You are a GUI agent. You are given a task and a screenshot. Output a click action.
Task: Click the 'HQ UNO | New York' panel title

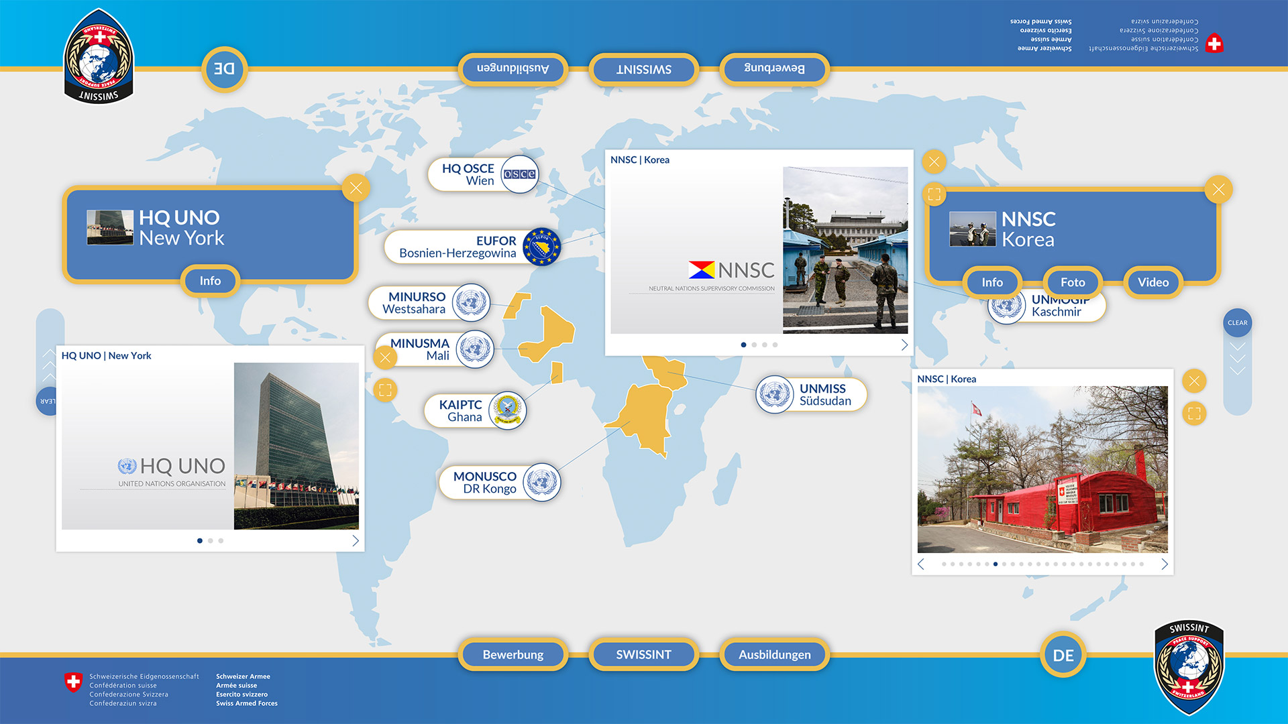107,355
